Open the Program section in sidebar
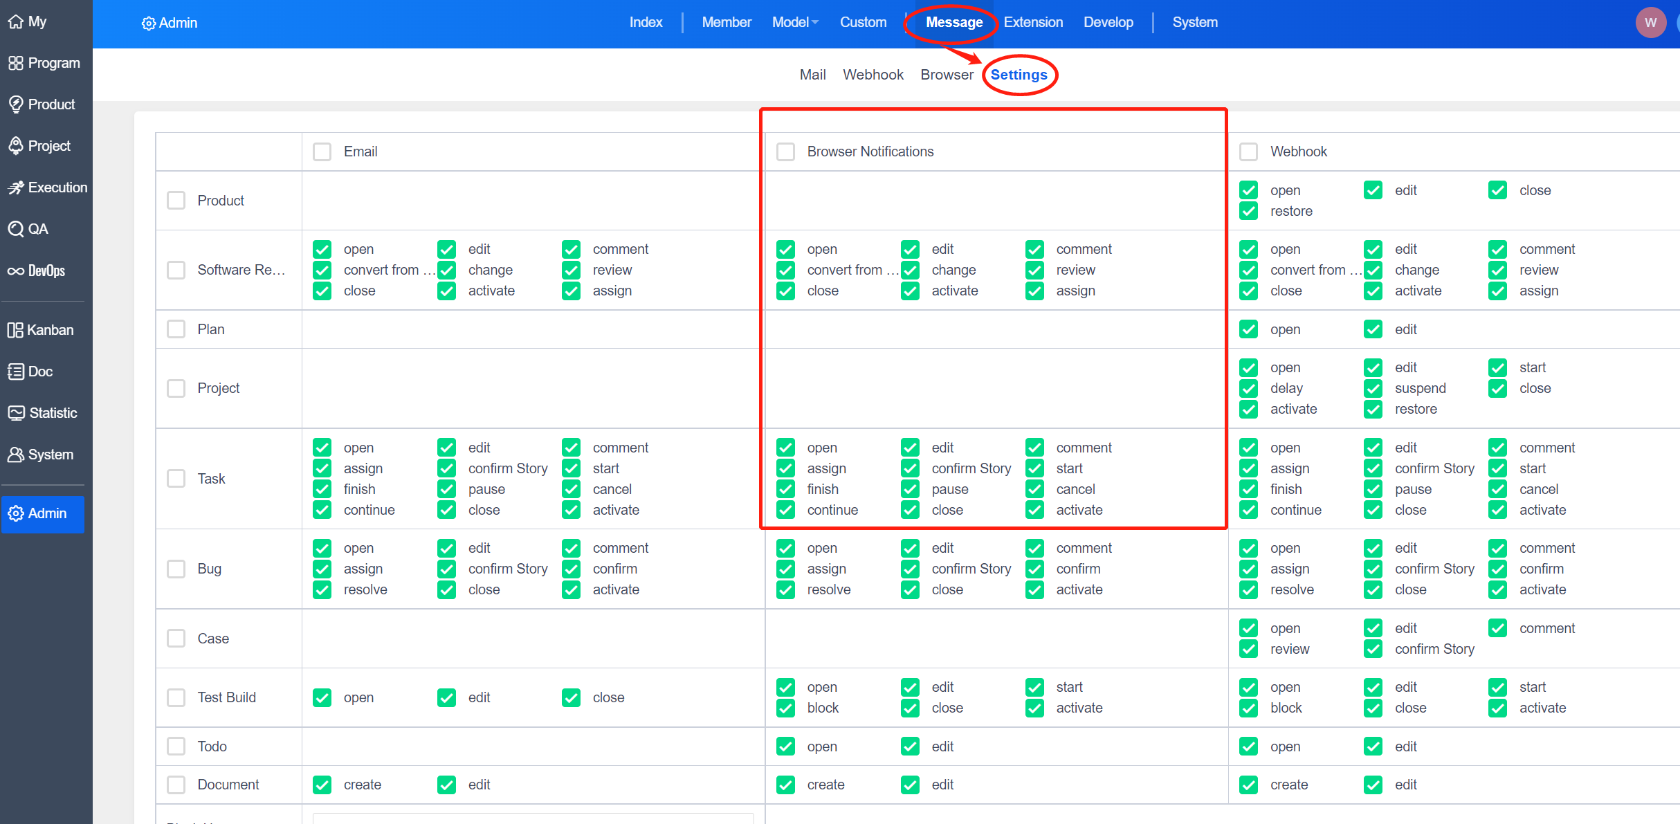 pyautogui.click(x=44, y=63)
